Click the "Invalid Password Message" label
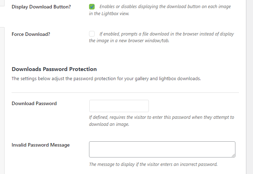Screen dimensions: 253x174 [x=40, y=145]
